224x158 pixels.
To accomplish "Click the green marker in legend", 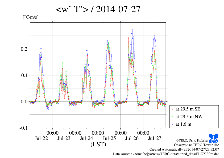I will (173, 117).
